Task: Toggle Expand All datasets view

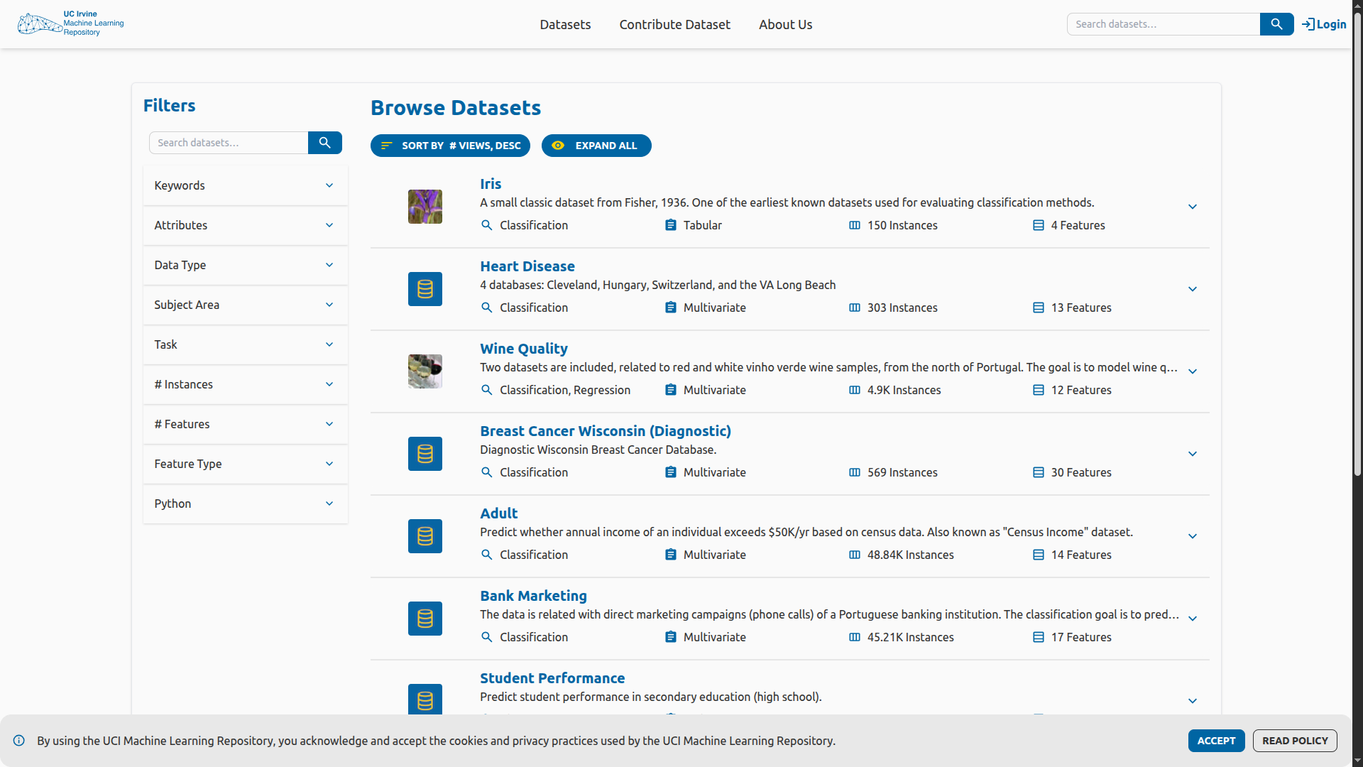Action: tap(596, 146)
